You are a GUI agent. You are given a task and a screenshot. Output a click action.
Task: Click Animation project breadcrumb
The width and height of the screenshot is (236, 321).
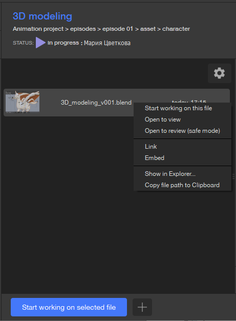pos(38,29)
